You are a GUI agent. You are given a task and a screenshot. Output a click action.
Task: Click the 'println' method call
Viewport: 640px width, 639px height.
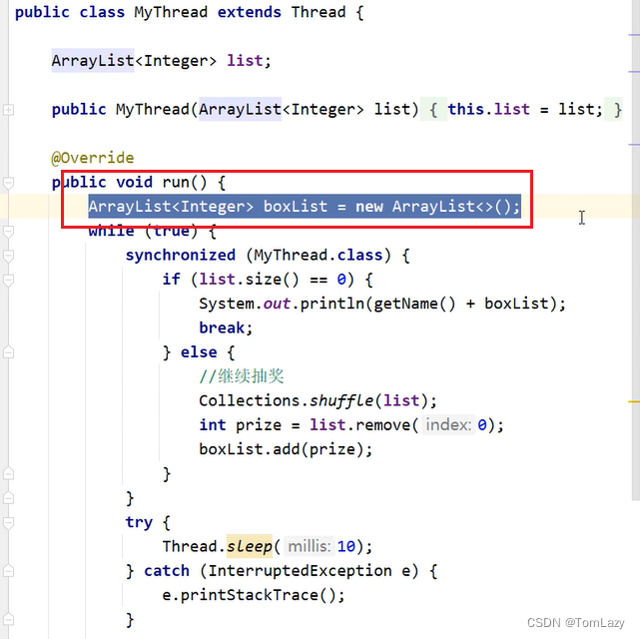[331, 304]
